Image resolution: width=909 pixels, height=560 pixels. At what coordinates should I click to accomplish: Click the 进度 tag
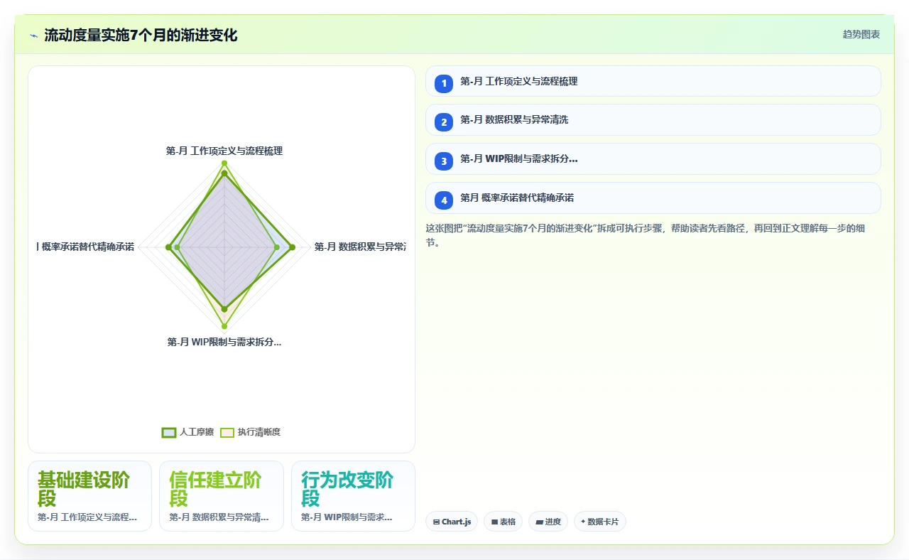point(548,522)
